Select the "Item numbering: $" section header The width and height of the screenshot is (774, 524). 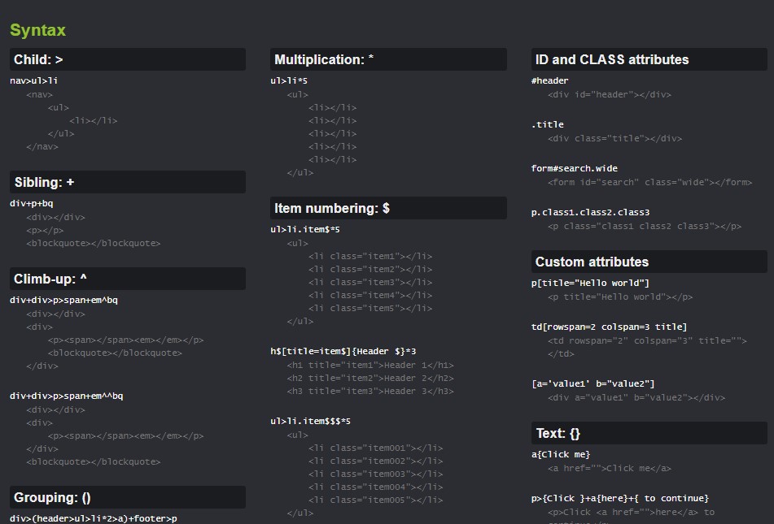pyautogui.click(x=332, y=208)
